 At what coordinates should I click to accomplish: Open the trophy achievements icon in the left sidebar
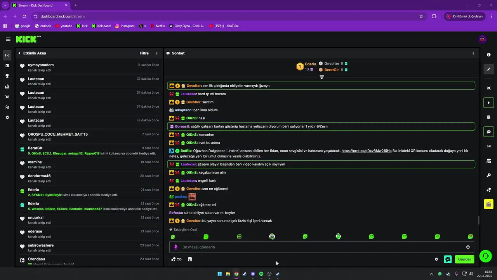pyautogui.click(x=7, y=76)
